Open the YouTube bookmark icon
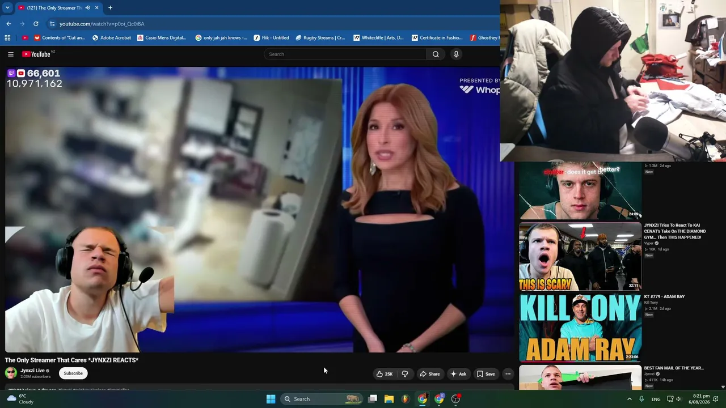 (25, 38)
